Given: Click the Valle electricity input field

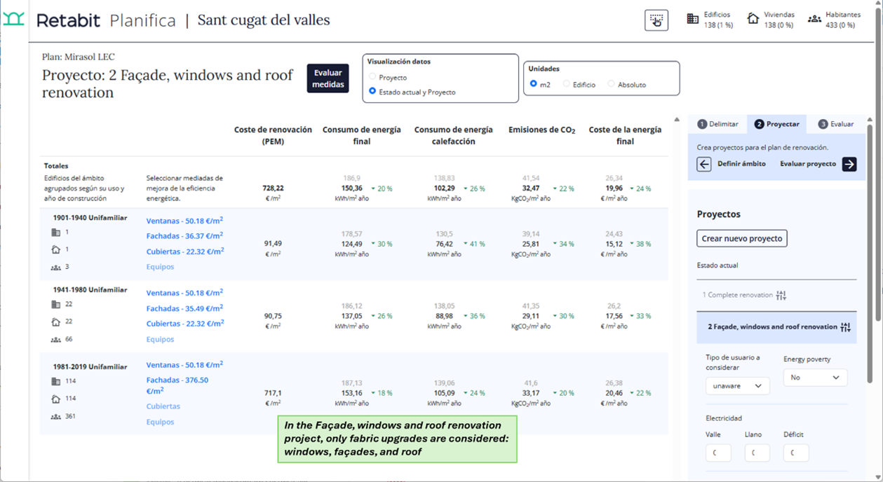Looking at the screenshot, I should tap(718, 453).
